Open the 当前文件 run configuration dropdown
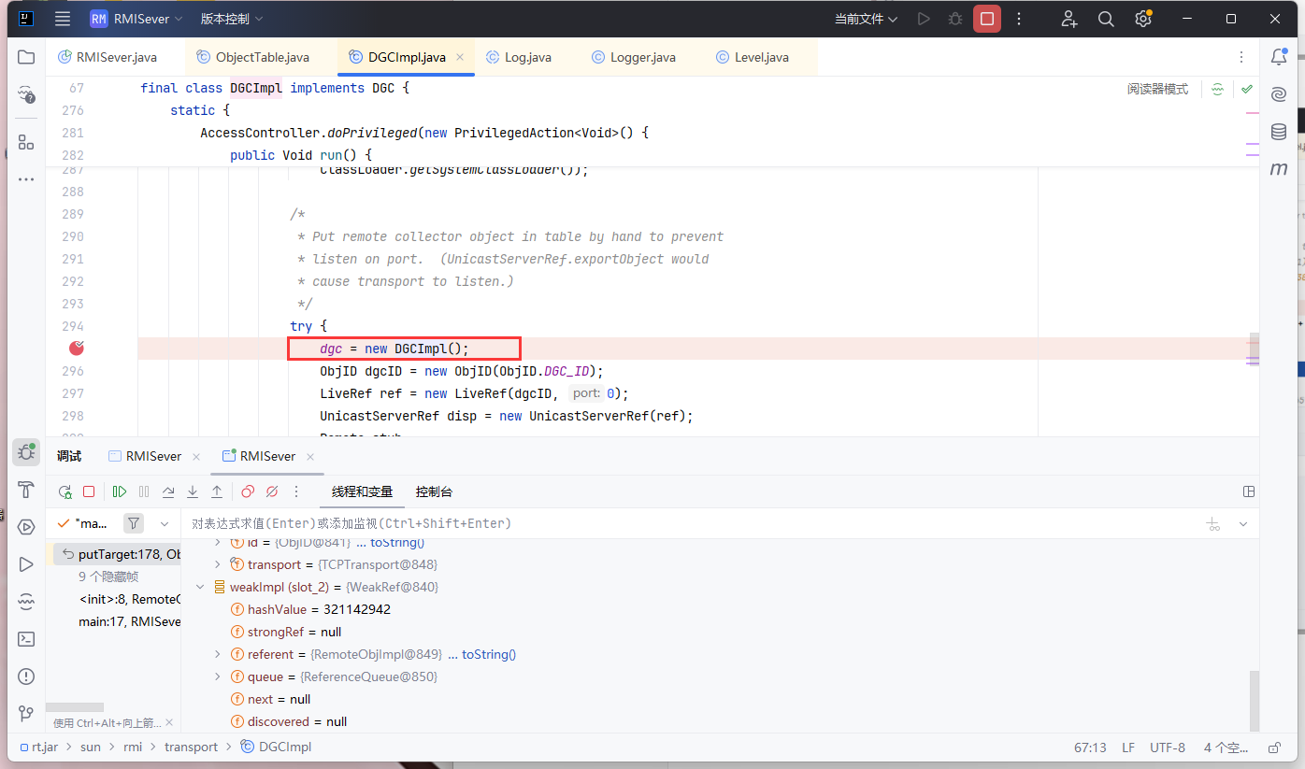This screenshot has height=769, width=1305. (x=866, y=19)
